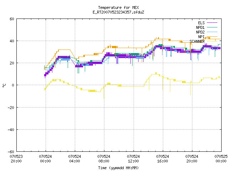Click the y-axis label 0

13,85
